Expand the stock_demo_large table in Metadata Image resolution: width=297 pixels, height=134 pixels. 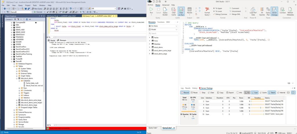pyautogui.click(x=149, y=54)
